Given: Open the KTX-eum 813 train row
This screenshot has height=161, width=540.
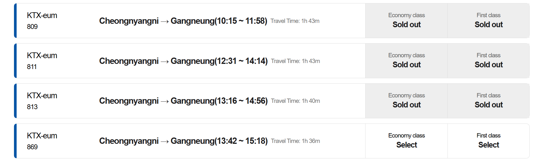Looking at the screenshot, I should pyautogui.click(x=190, y=101).
